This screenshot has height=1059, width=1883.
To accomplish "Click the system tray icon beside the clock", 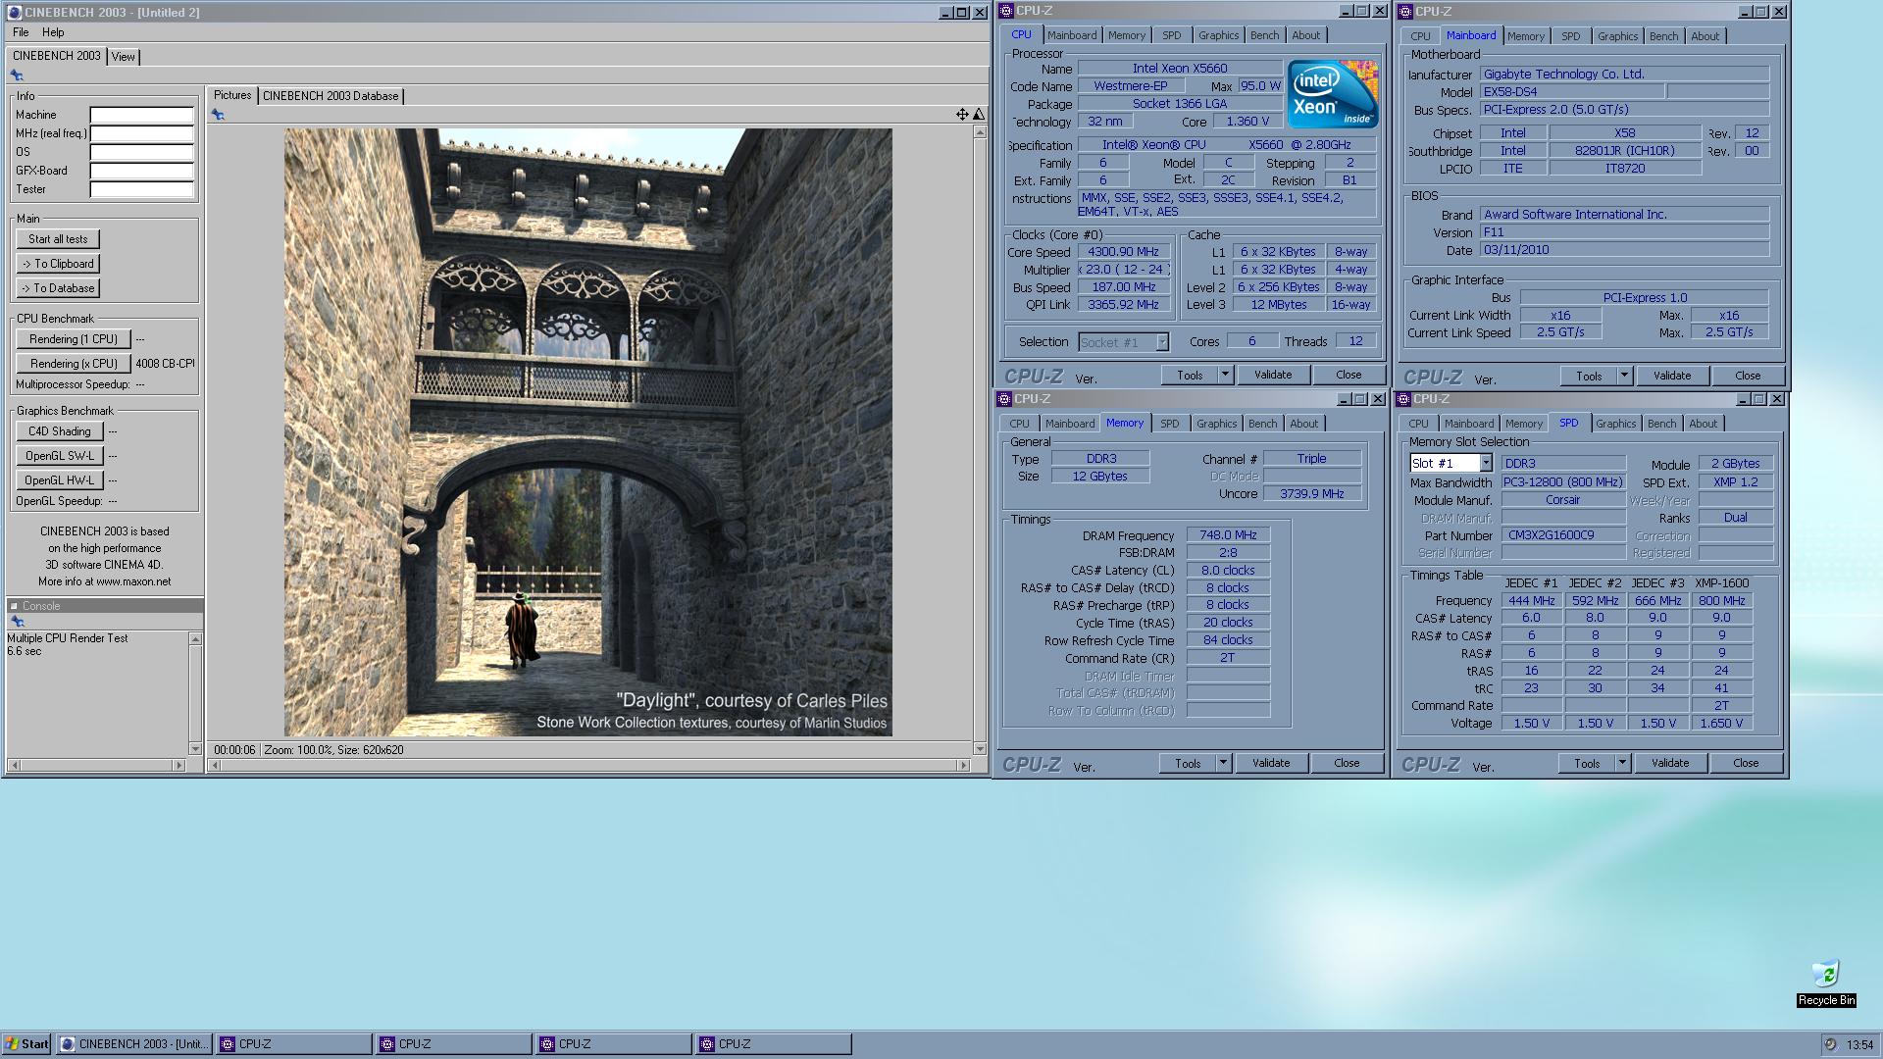I will [1830, 1044].
